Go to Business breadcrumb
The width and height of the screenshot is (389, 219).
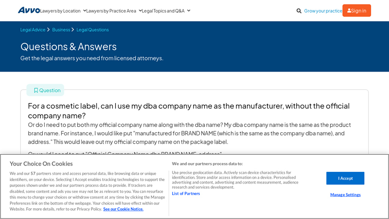(x=61, y=30)
